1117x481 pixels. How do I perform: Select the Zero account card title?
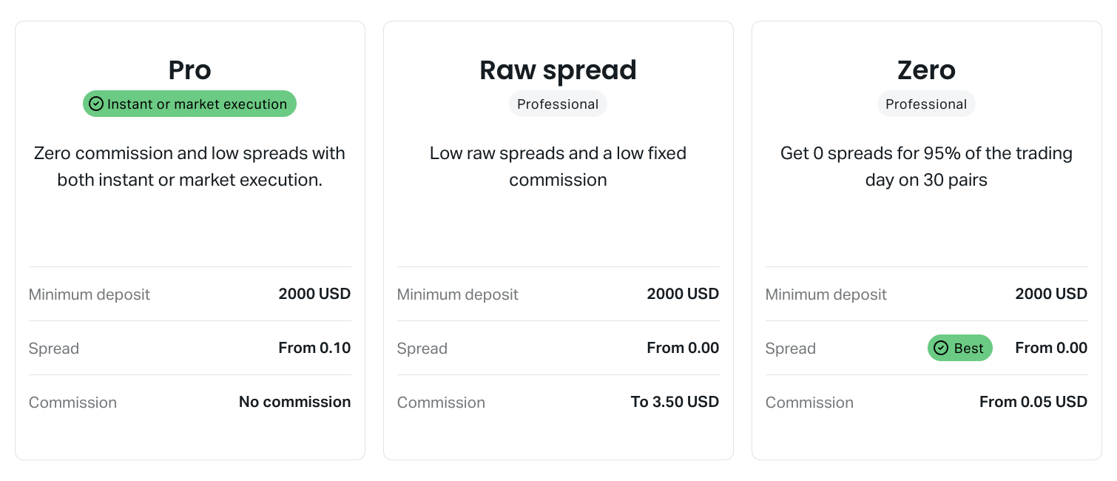pos(926,70)
